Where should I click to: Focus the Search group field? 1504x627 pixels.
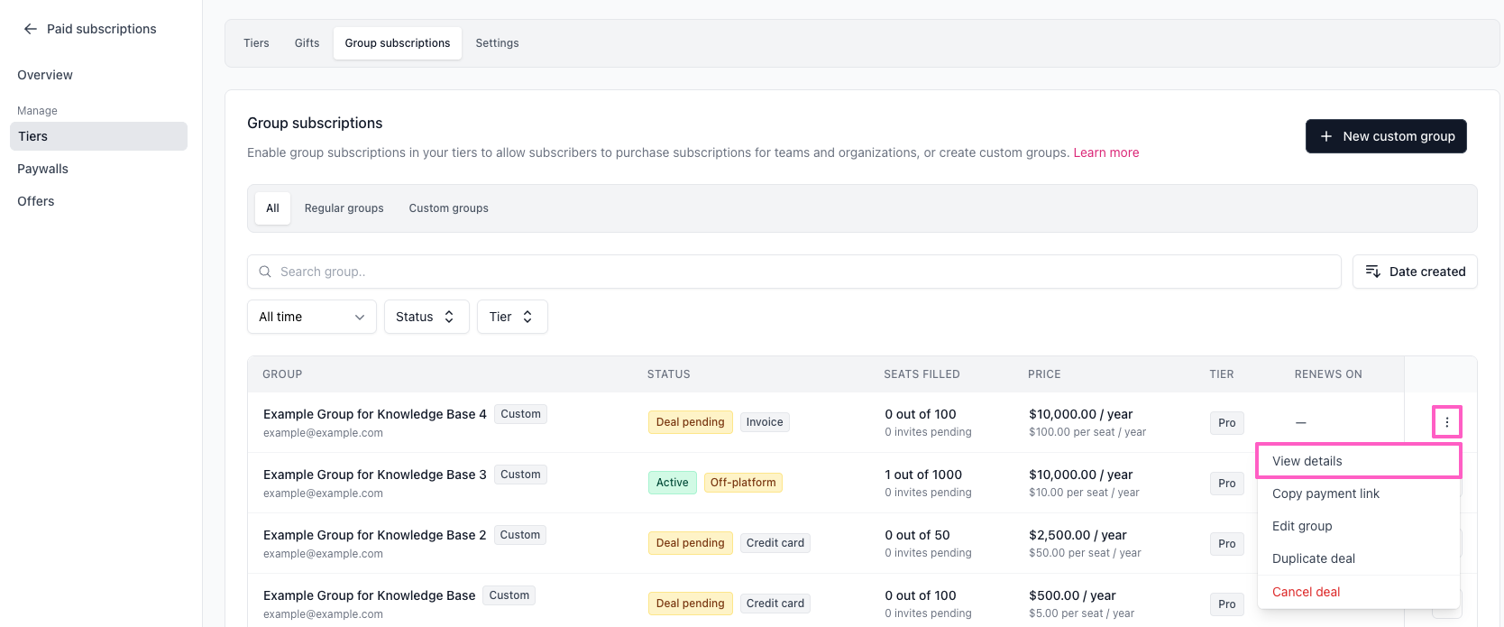(794, 272)
